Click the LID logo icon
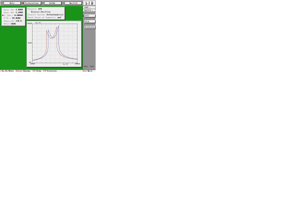The image size is (290, 218). [89, 3]
